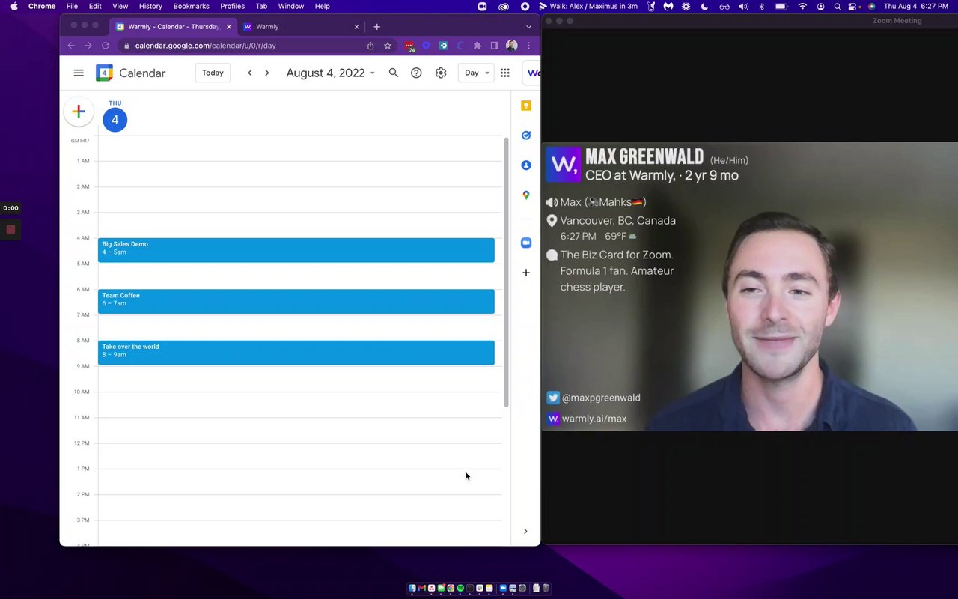Click the Calendar vertical scrollbar
Image resolution: width=958 pixels, height=599 pixels.
(507, 273)
